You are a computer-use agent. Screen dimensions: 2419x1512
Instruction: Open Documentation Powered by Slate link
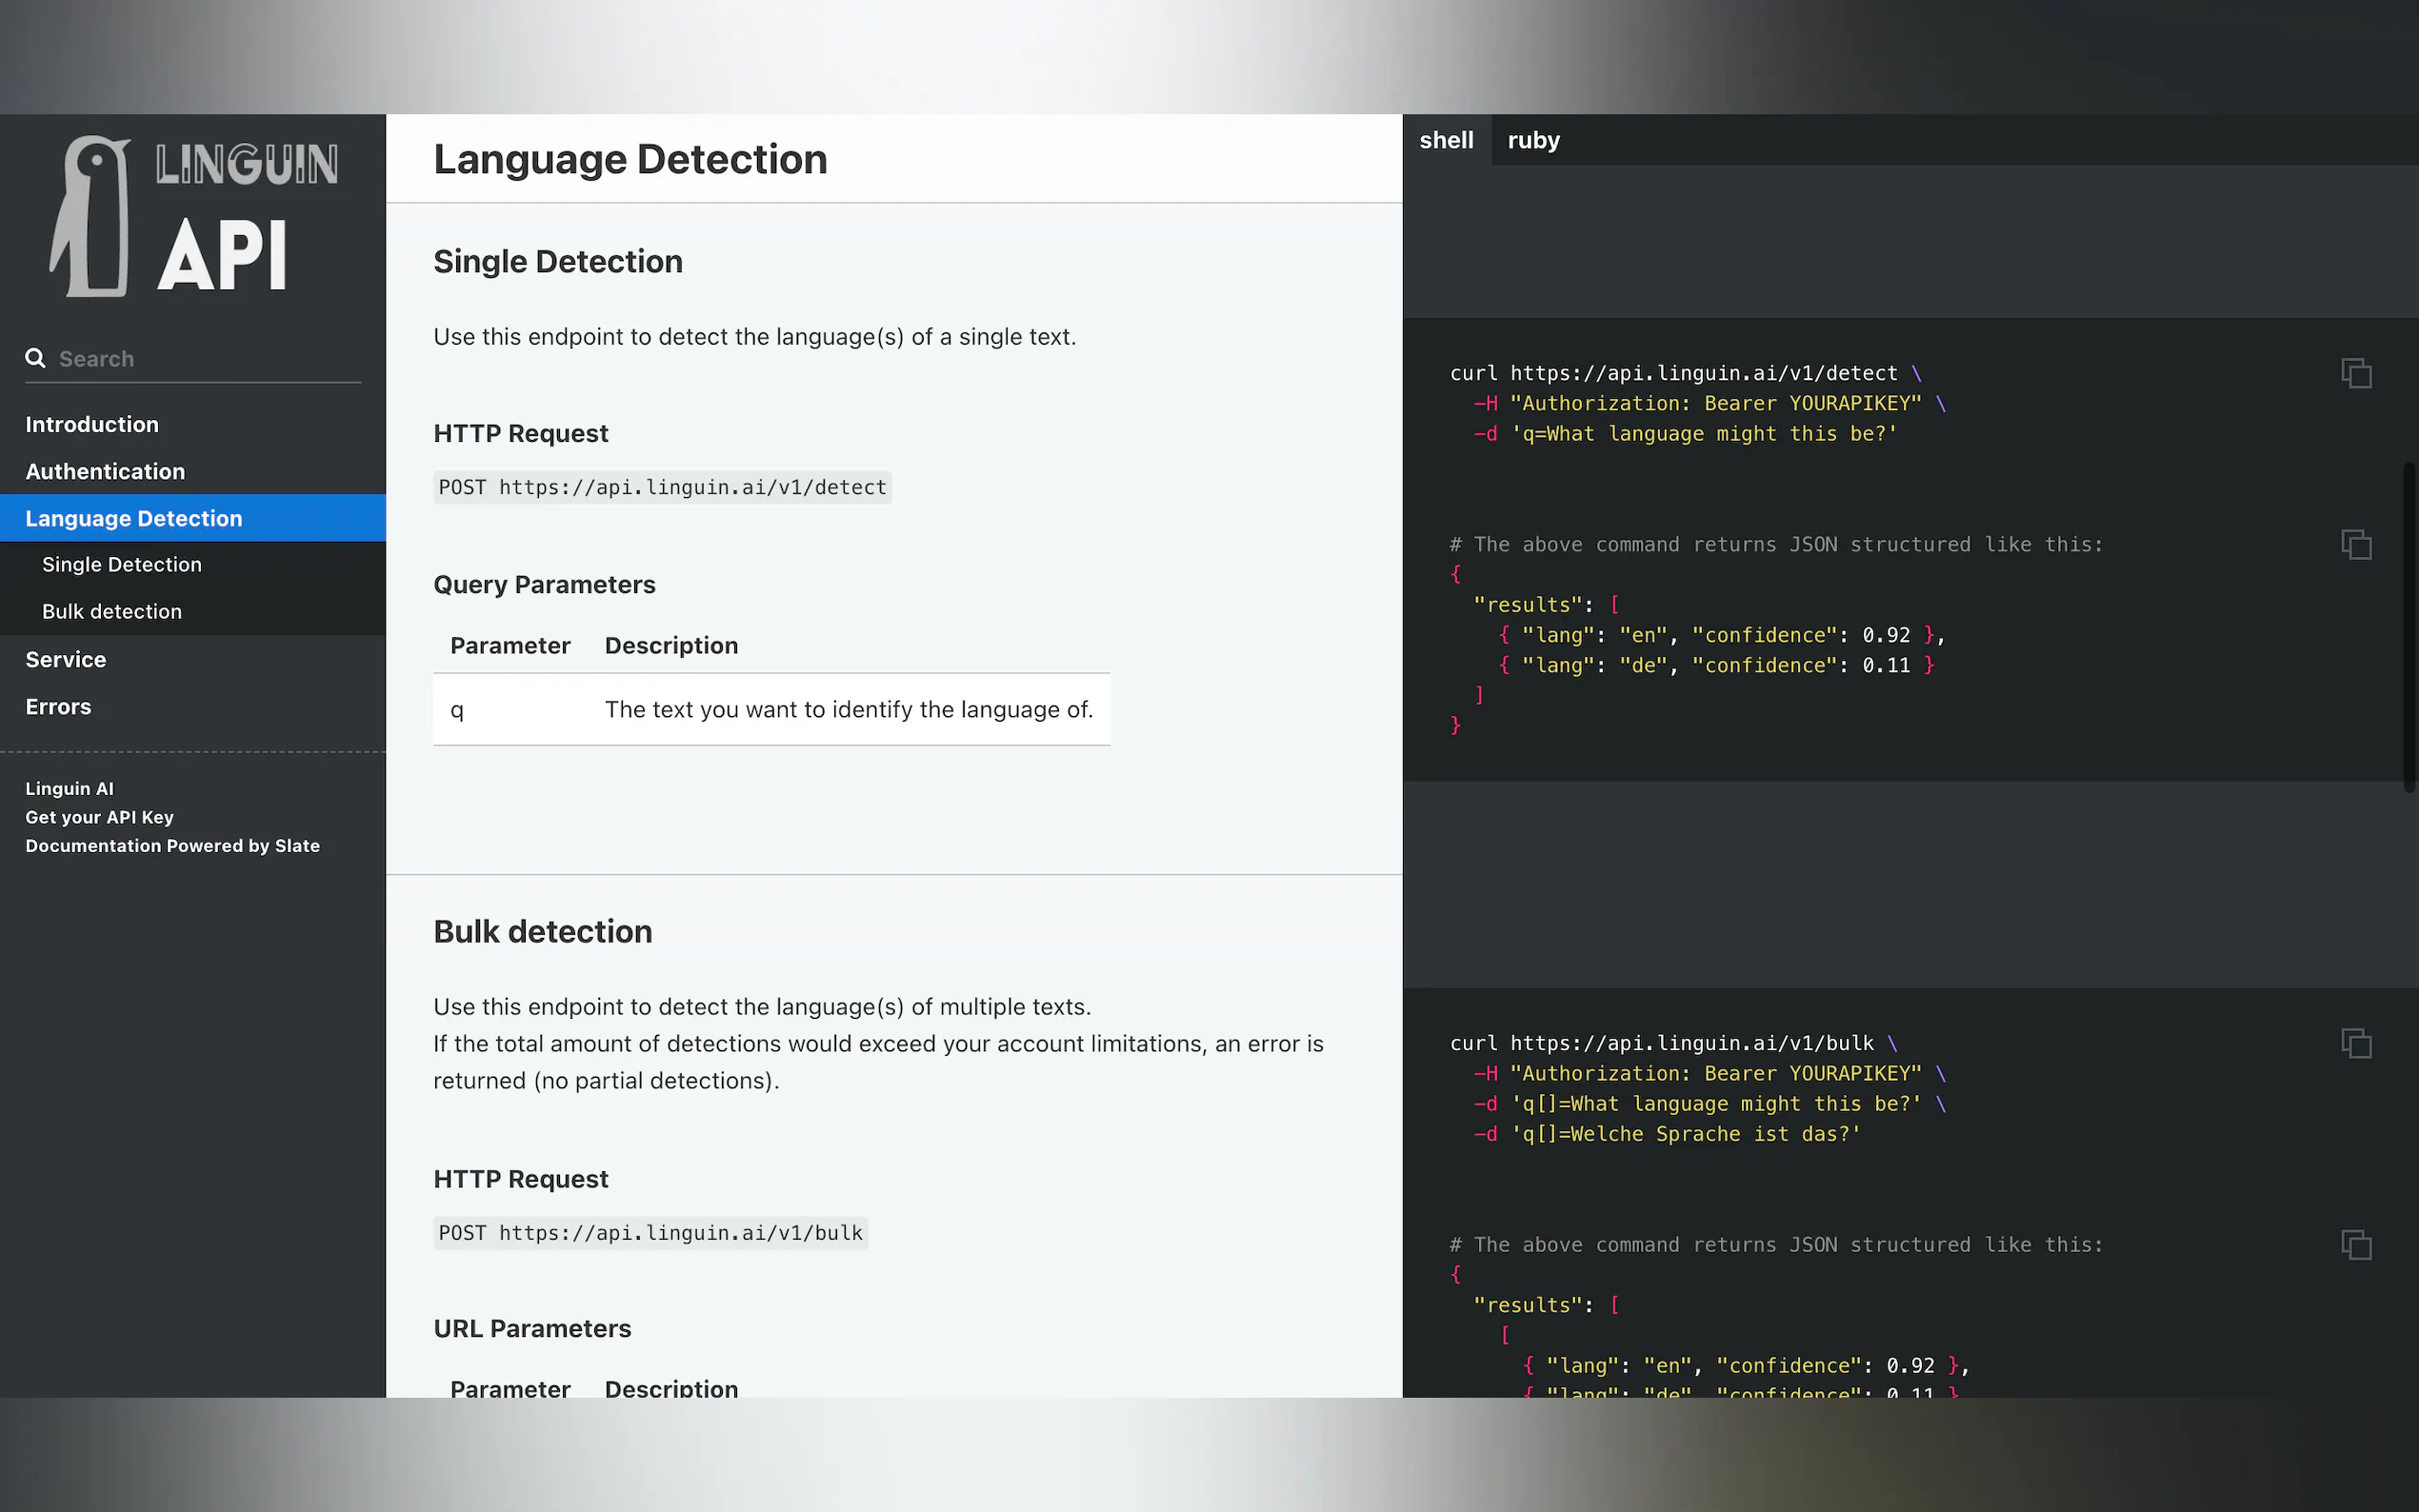click(x=172, y=845)
